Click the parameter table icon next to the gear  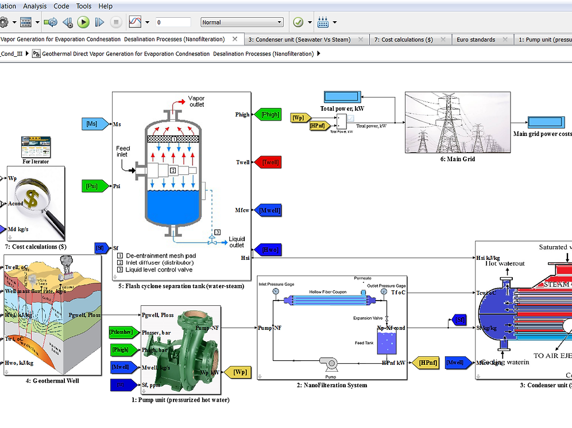click(26, 22)
